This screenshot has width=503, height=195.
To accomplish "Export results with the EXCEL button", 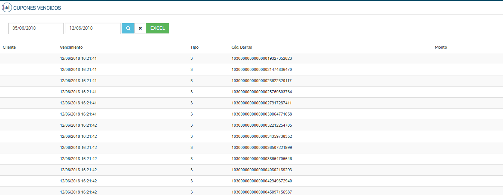I will pos(157,28).
